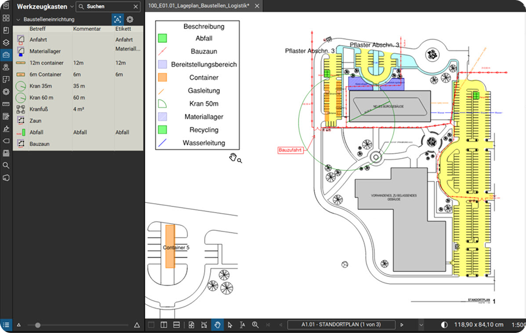Click the orange Container swatch in legend
This screenshot has height=333, width=526.
(x=162, y=78)
